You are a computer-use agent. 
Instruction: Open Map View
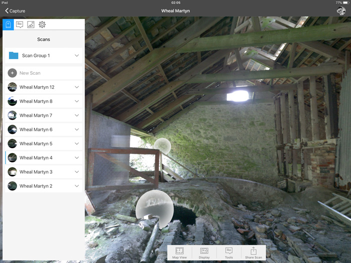click(180, 253)
